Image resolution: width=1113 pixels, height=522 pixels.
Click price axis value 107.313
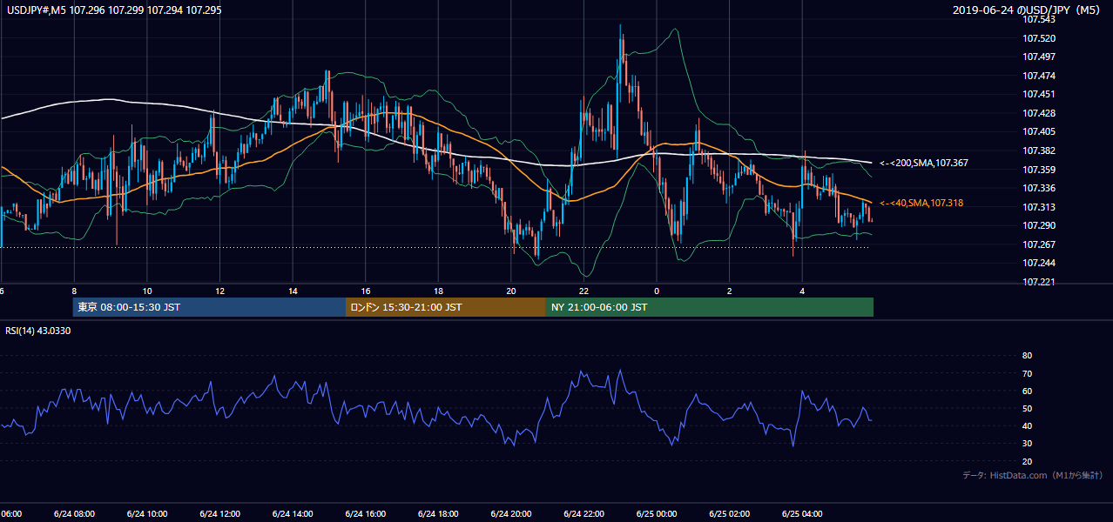pos(1038,207)
